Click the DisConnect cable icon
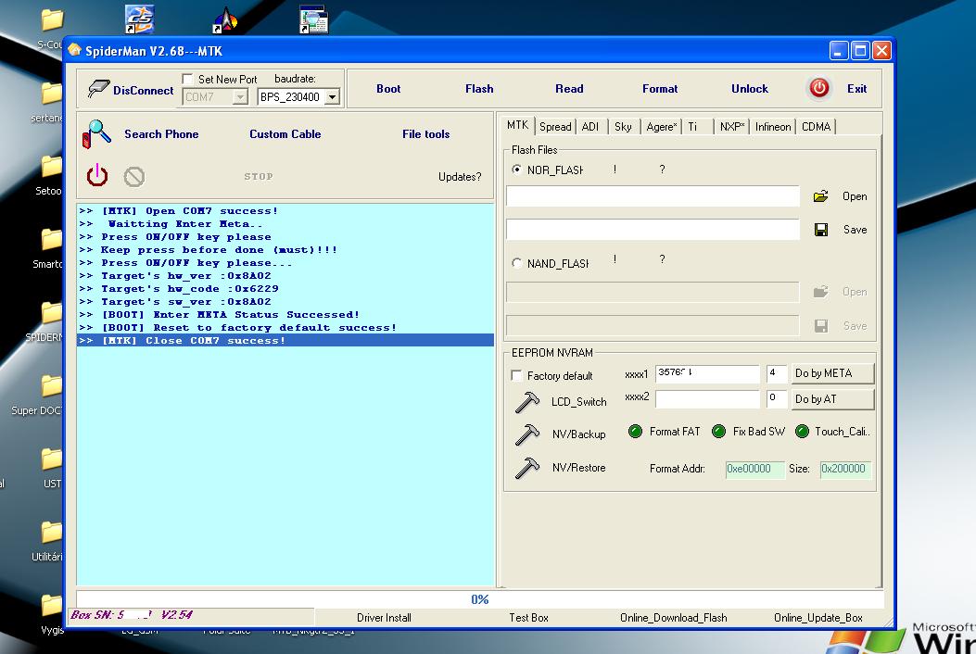Screen dimensions: 976x654 [98, 90]
